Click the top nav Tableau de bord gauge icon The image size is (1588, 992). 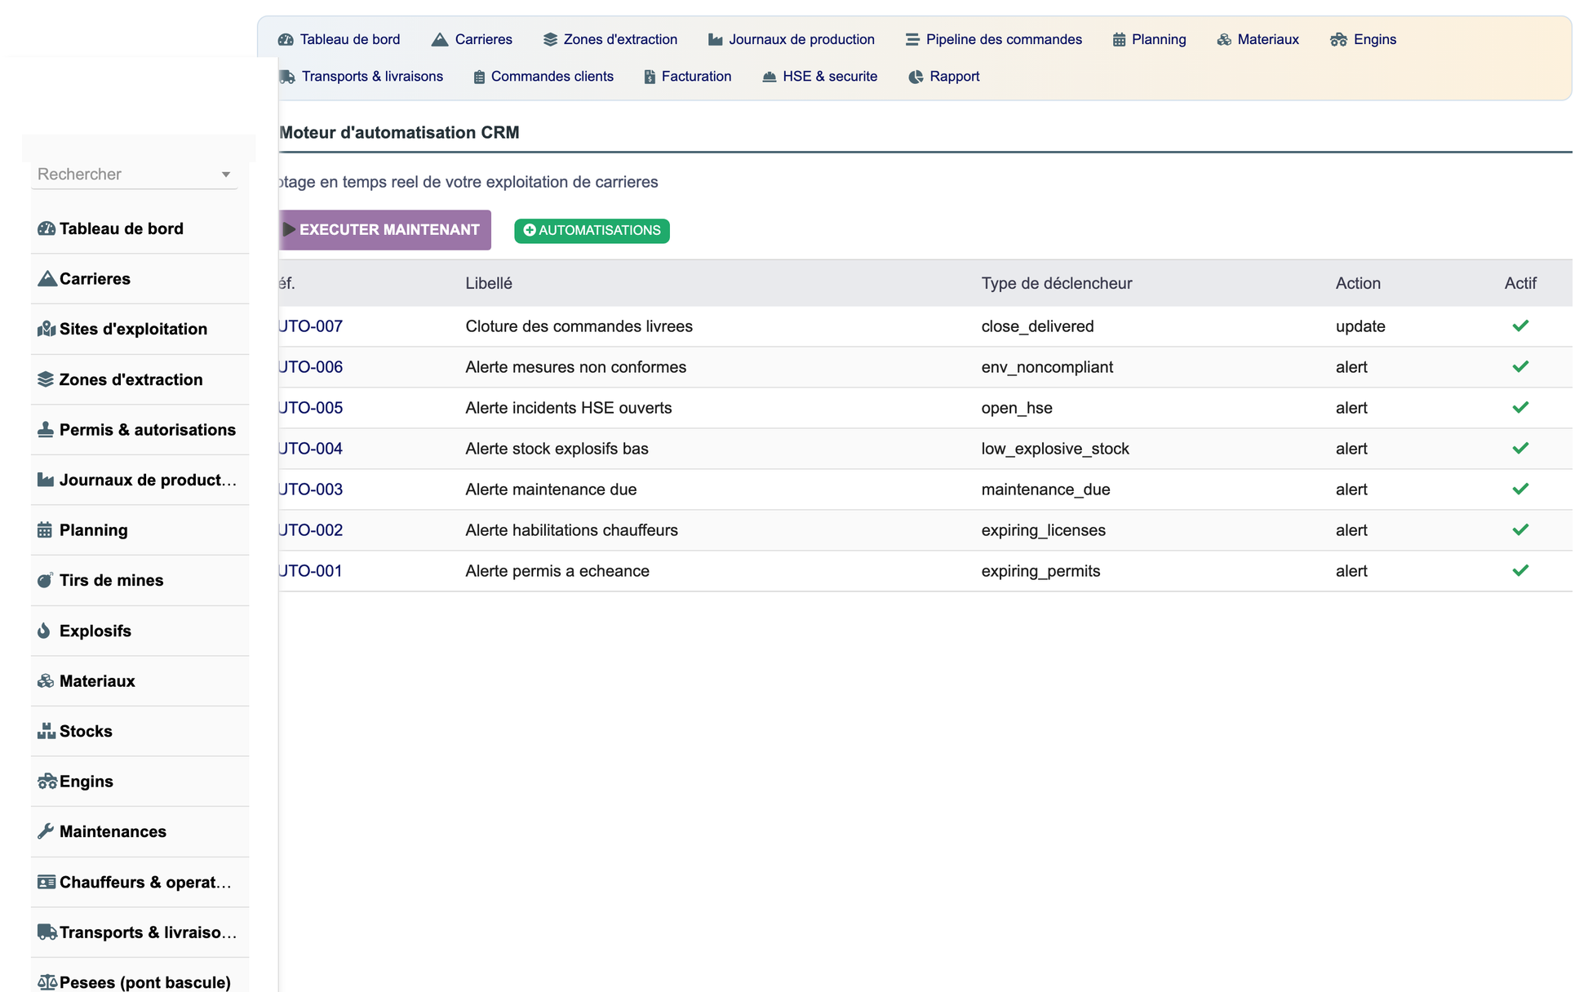pyautogui.click(x=286, y=39)
